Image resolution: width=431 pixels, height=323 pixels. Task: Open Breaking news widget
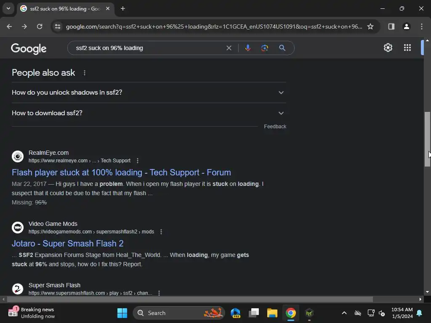point(32,313)
